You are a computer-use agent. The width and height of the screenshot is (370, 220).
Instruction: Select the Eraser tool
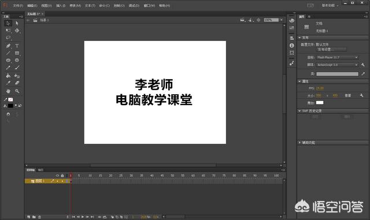coord(17,83)
